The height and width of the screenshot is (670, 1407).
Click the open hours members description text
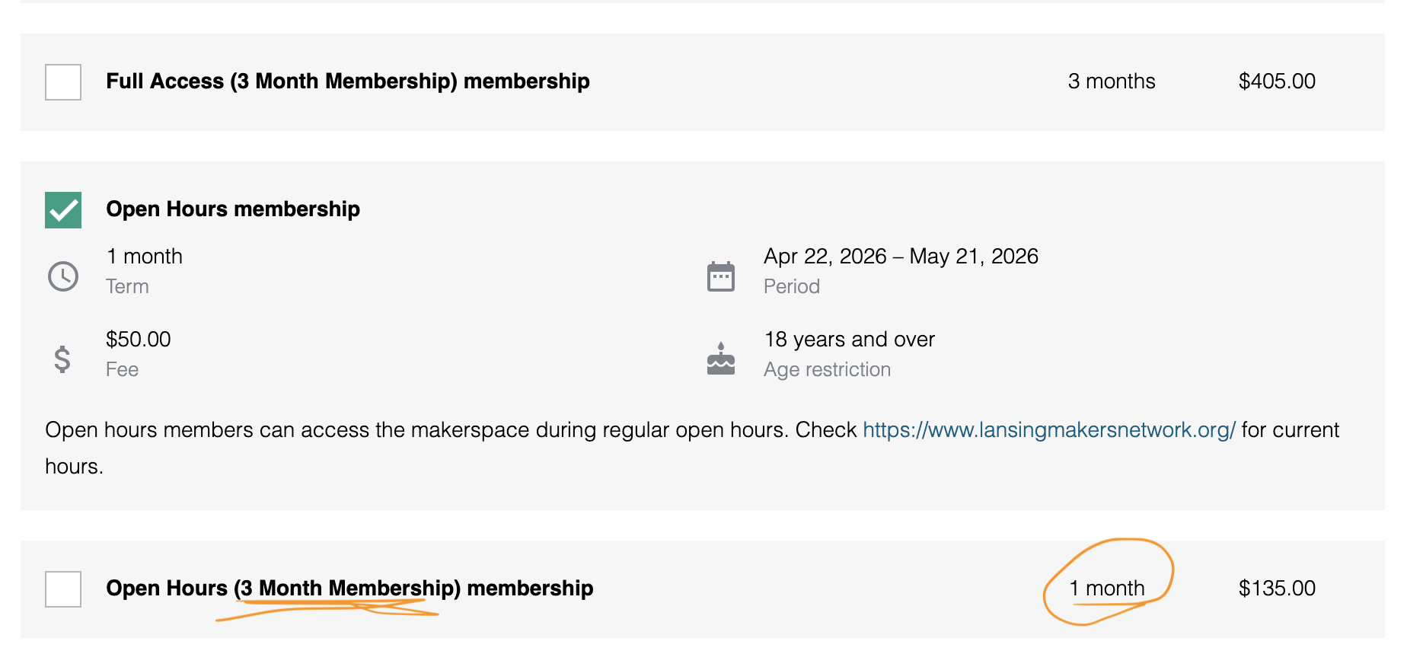449,430
